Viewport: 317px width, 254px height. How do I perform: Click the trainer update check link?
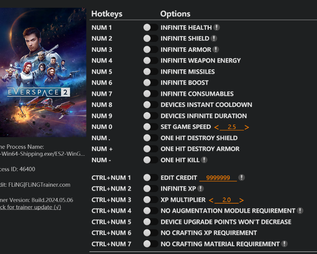click(30, 207)
